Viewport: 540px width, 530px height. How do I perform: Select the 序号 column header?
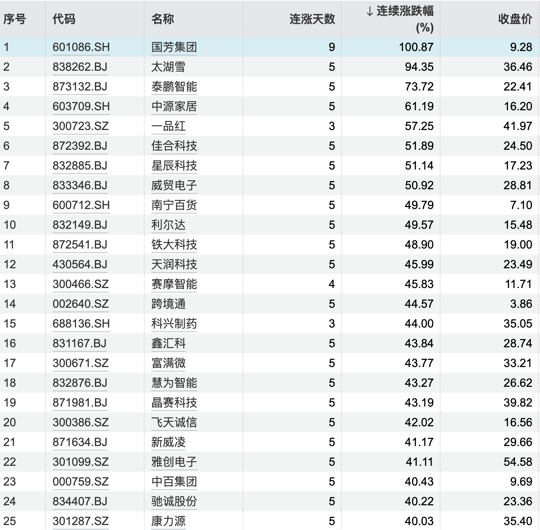15,19
